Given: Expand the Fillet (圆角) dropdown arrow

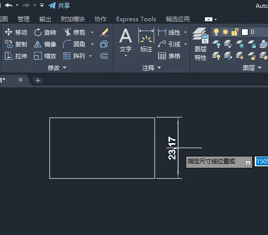Looking at the screenshot, I should [x=92, y=44].
